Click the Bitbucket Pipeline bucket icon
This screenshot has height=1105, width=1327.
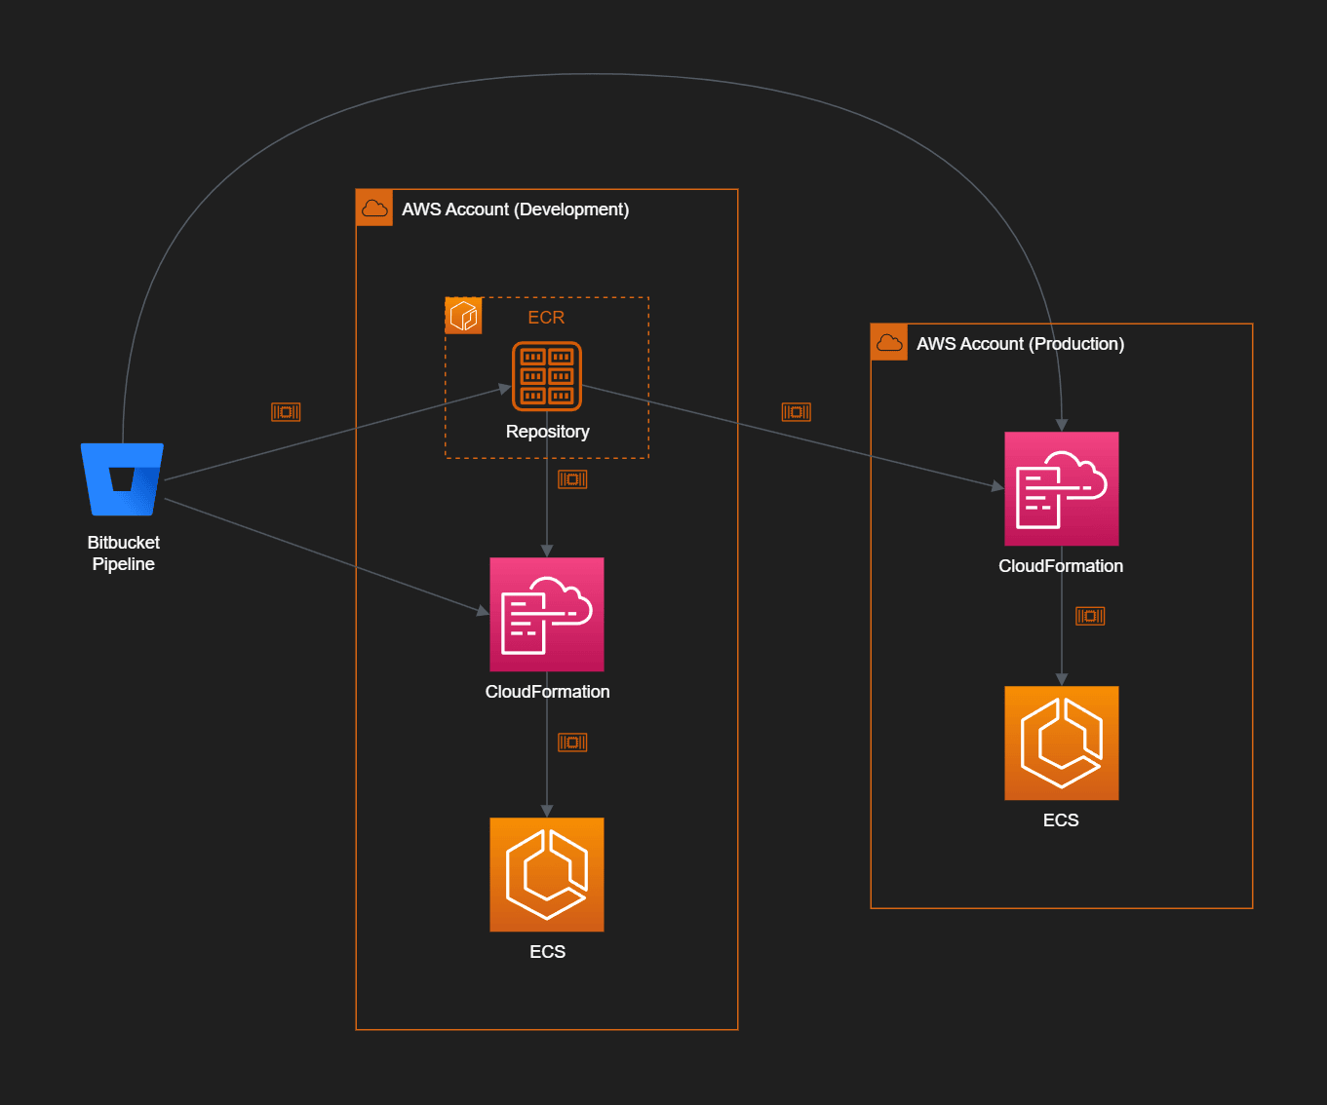tap(122, 479)
